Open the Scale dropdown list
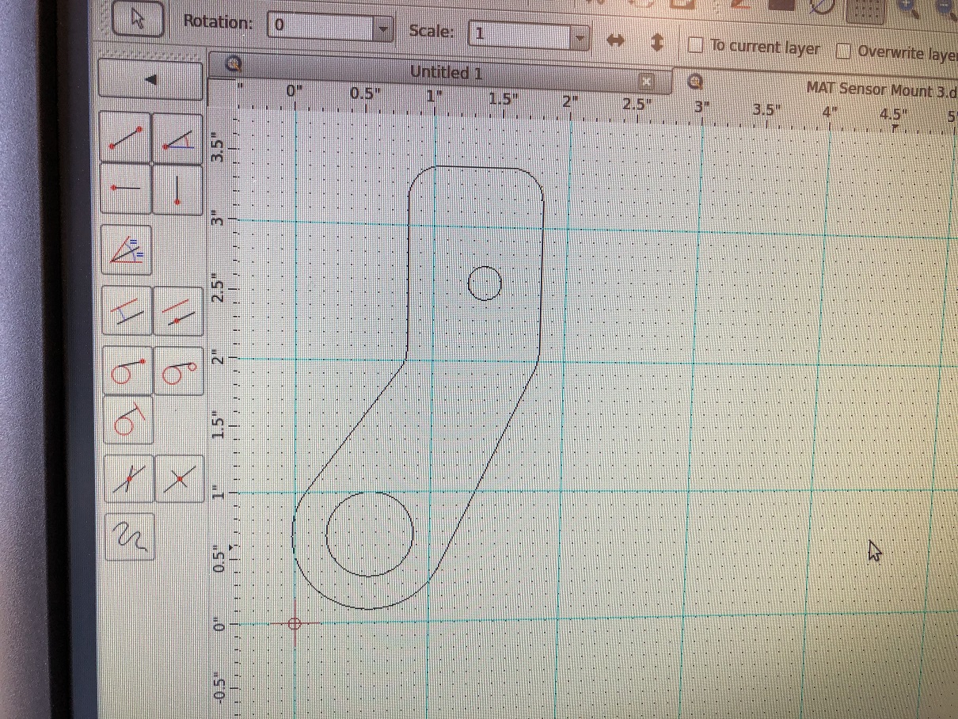The image size is (958, 719). 580,37
